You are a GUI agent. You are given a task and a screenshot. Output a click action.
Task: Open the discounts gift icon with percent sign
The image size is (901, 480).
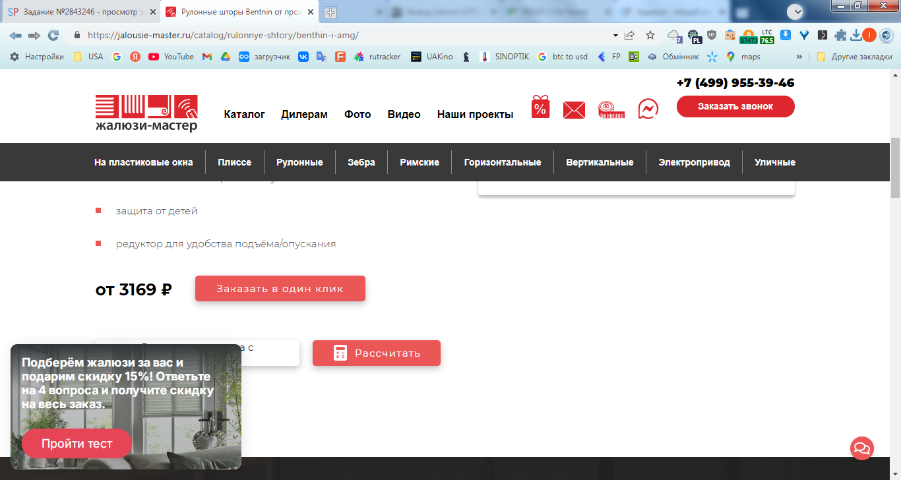540,107
